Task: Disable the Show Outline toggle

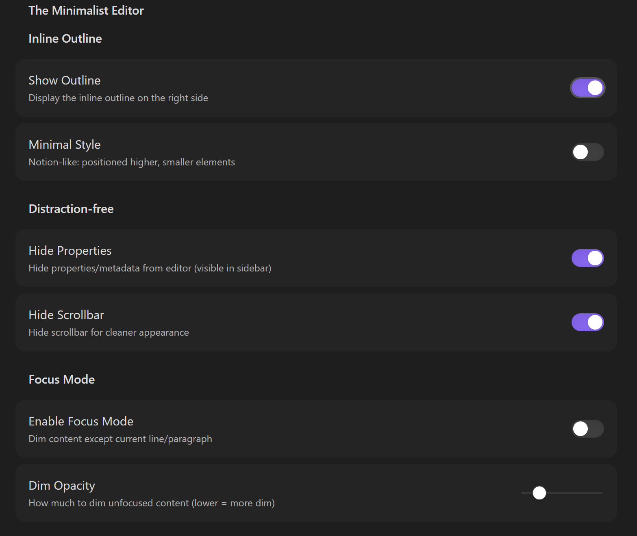Action: point(587,87)
